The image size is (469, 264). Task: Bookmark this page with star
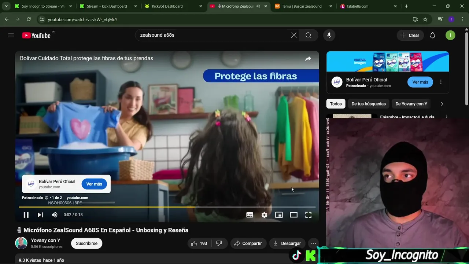425,19
